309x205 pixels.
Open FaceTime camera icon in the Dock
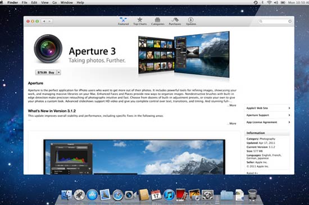130,195
